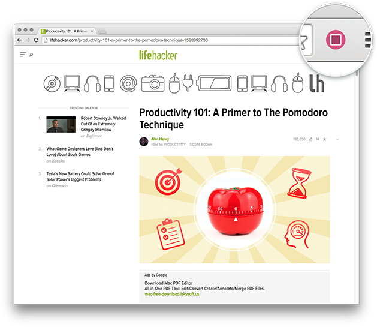The height and width of the screenshot is (327, 377).
Task: Click the Lifehacker search magnifier icon
Action: (x=31, y=55)
